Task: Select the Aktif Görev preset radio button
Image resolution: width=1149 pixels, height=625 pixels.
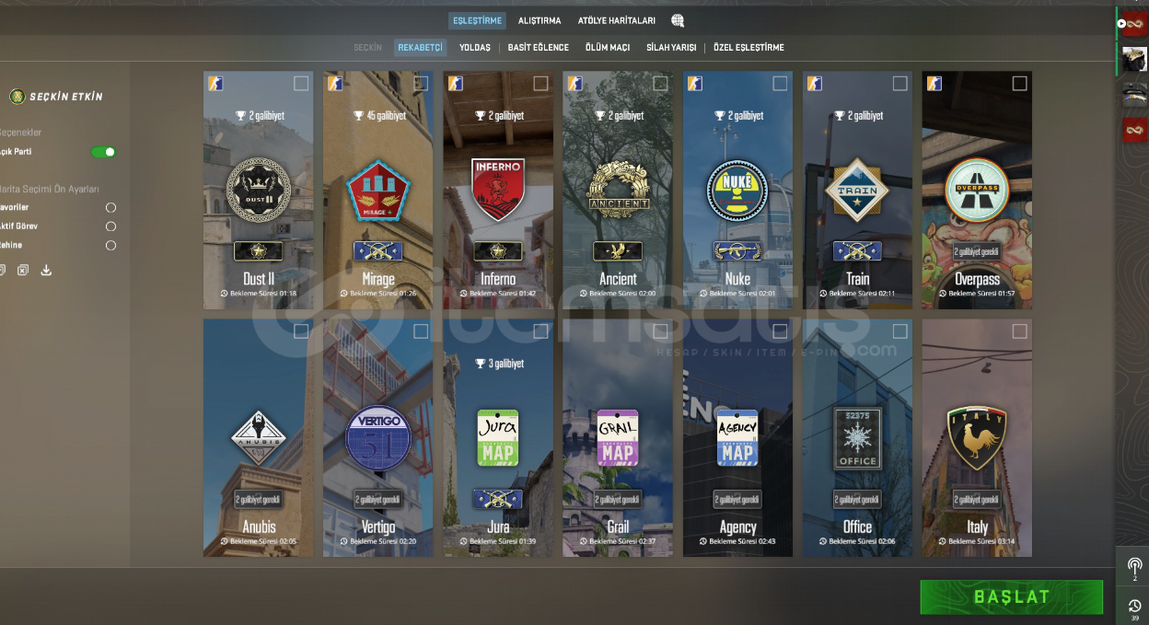Action: [x=110, y=226]
